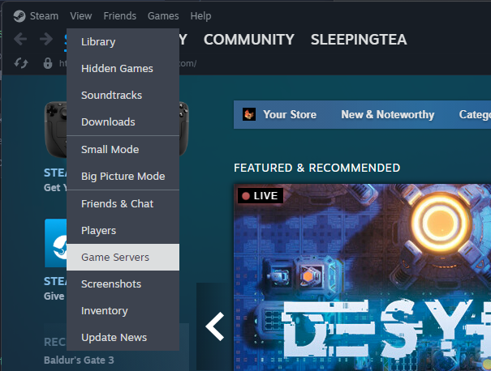The height and width of the screenshot is (371, 491).
Task: Click the Steam logo icon in menu bar
Action: click(x=19, y=16)
